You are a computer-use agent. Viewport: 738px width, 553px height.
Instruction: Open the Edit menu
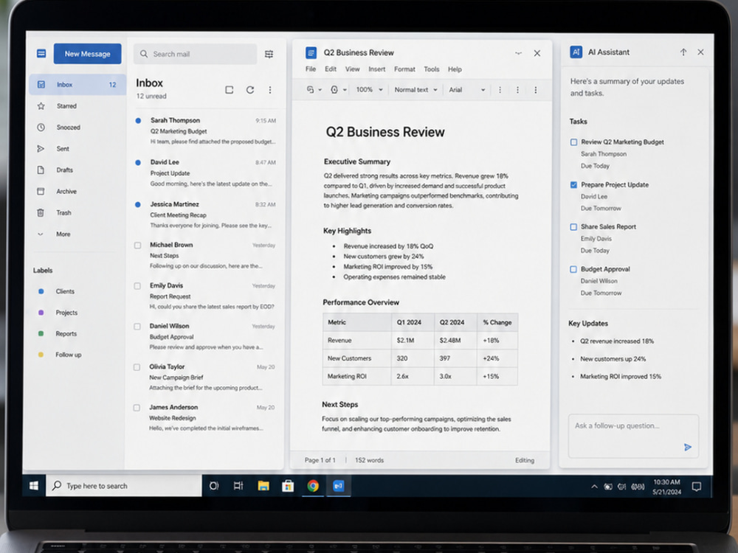click(x=331, y=69)
